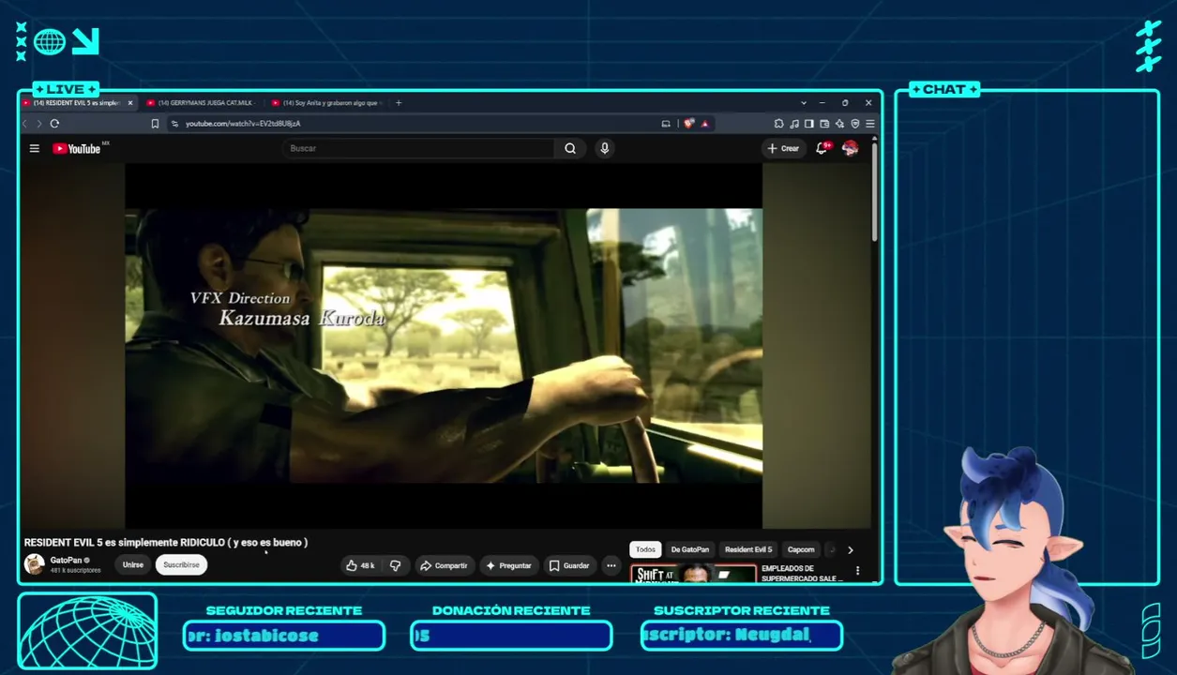
Task: Open EMPLEADOS DE SUPERMERCADO video title
Action: (802, 573)
